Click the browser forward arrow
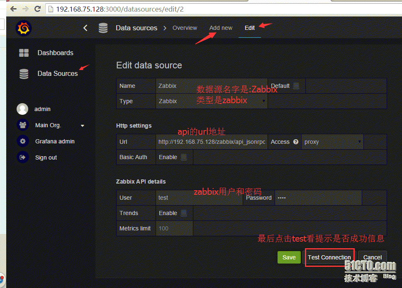This screenshot has width=402, height=288. [25, 9]
